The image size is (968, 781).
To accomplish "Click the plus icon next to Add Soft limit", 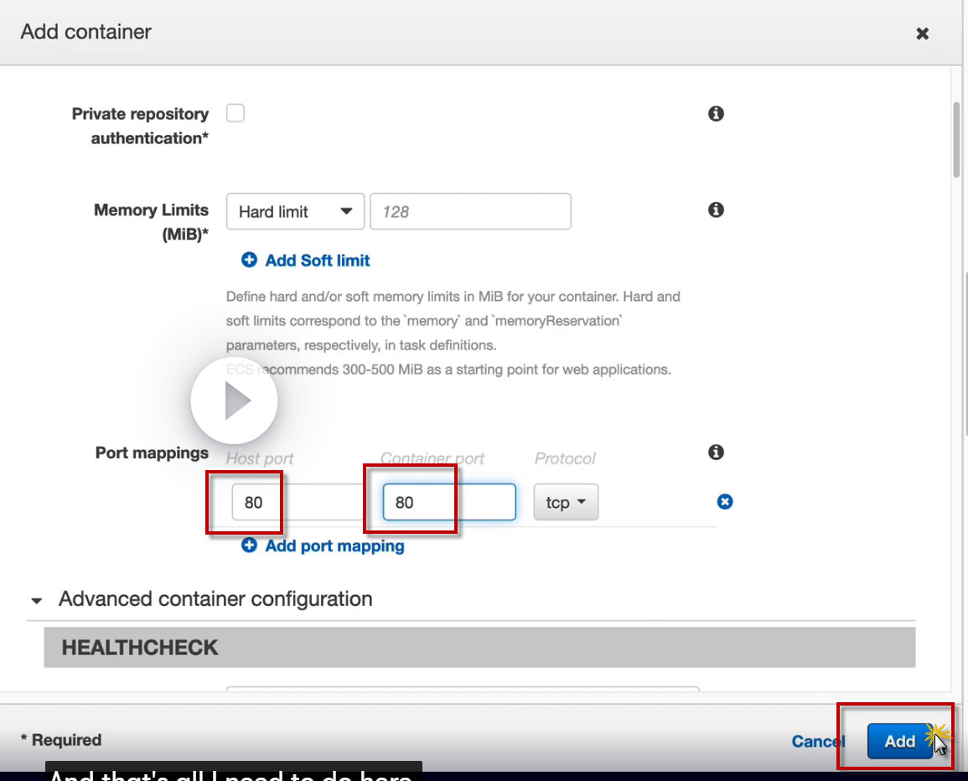I will click(x=249, y=260).
